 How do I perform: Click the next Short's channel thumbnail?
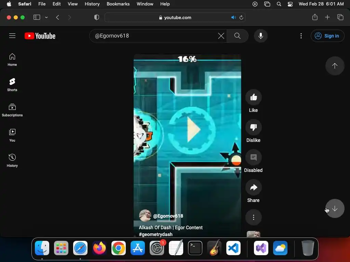(x=253, y=234)
